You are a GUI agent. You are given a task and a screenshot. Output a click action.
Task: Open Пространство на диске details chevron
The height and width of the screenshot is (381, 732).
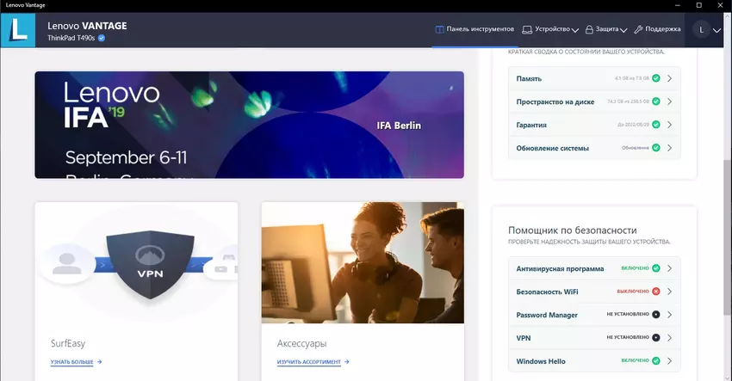[670, 101]
